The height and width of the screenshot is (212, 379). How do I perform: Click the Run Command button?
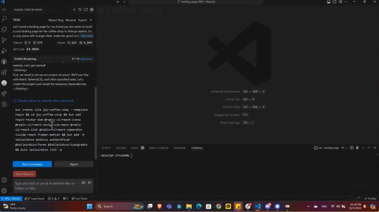[32, 164]
